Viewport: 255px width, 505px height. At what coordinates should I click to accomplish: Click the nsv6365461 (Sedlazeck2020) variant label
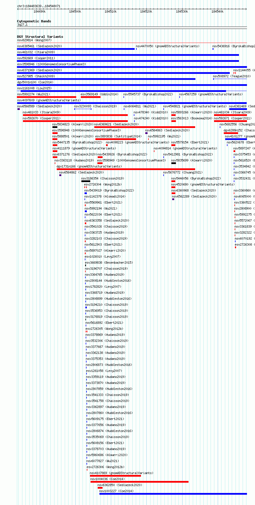(40, 46)
